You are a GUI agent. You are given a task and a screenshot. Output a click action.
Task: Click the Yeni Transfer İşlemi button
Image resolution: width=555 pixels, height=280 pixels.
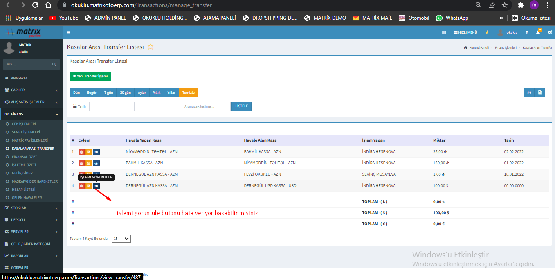pos(90,77)
